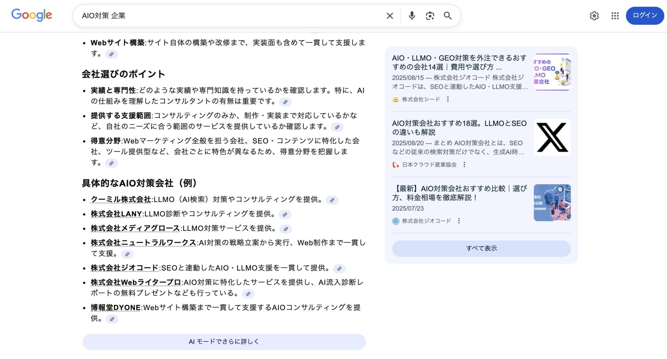Open the settings gear icon
This screenshot has width=667, height=359.
[594, 16]
